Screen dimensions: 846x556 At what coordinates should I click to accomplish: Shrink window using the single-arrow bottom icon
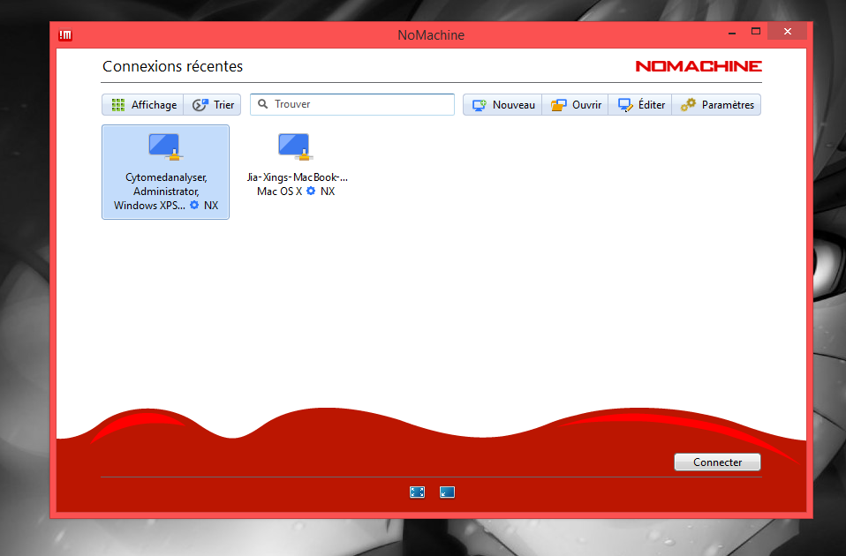447,492
